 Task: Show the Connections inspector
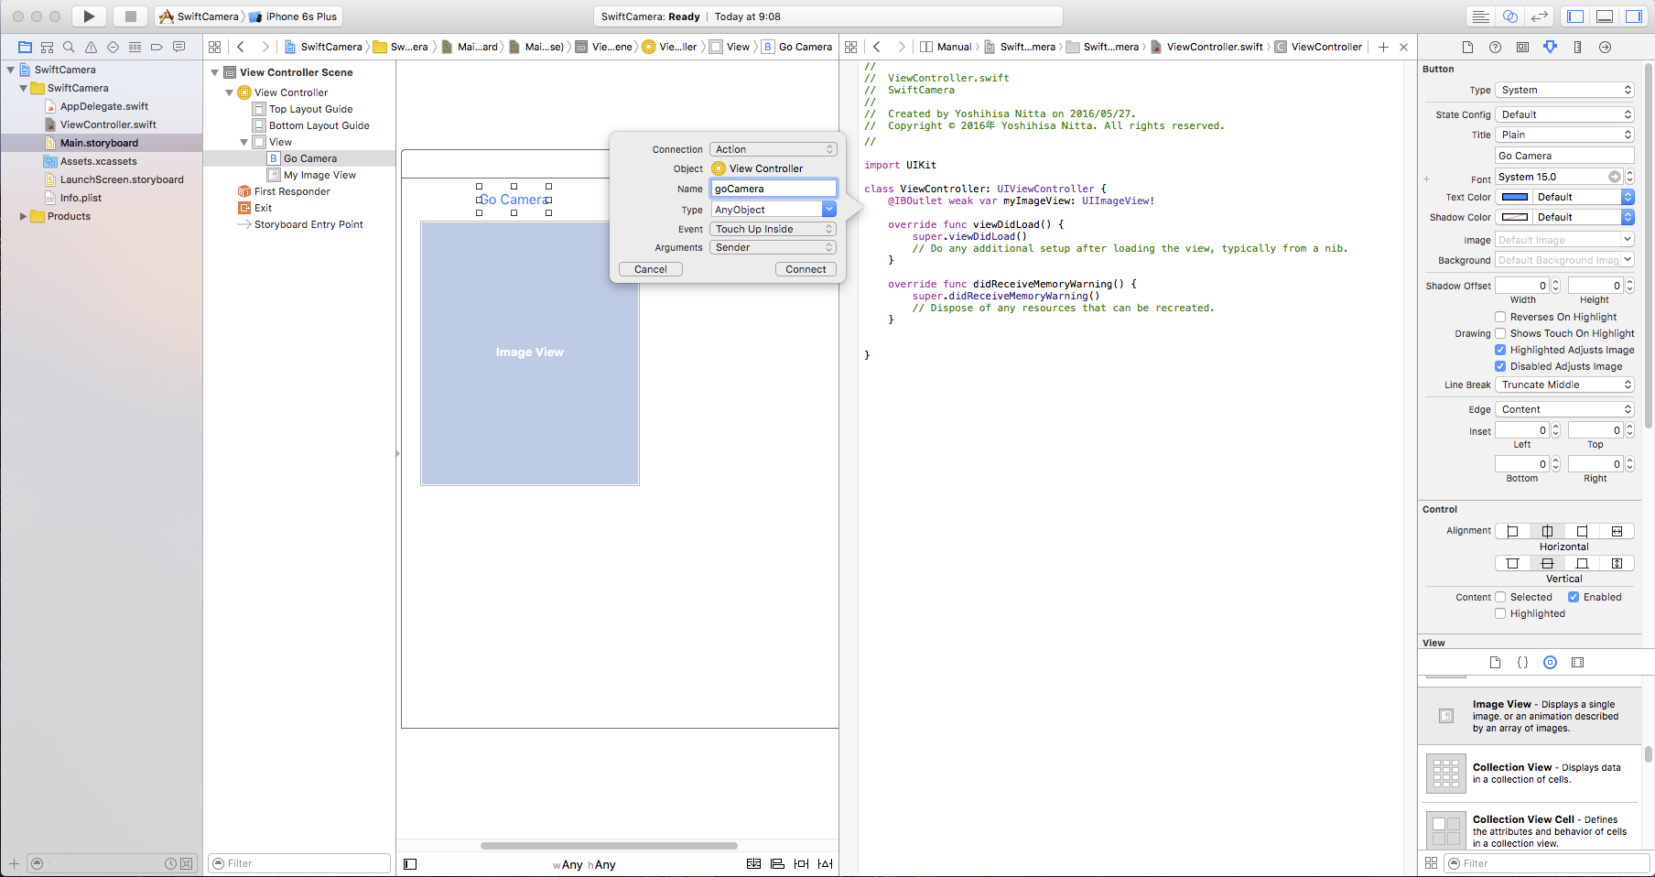pyautogui.click(x=1605, y=47)
